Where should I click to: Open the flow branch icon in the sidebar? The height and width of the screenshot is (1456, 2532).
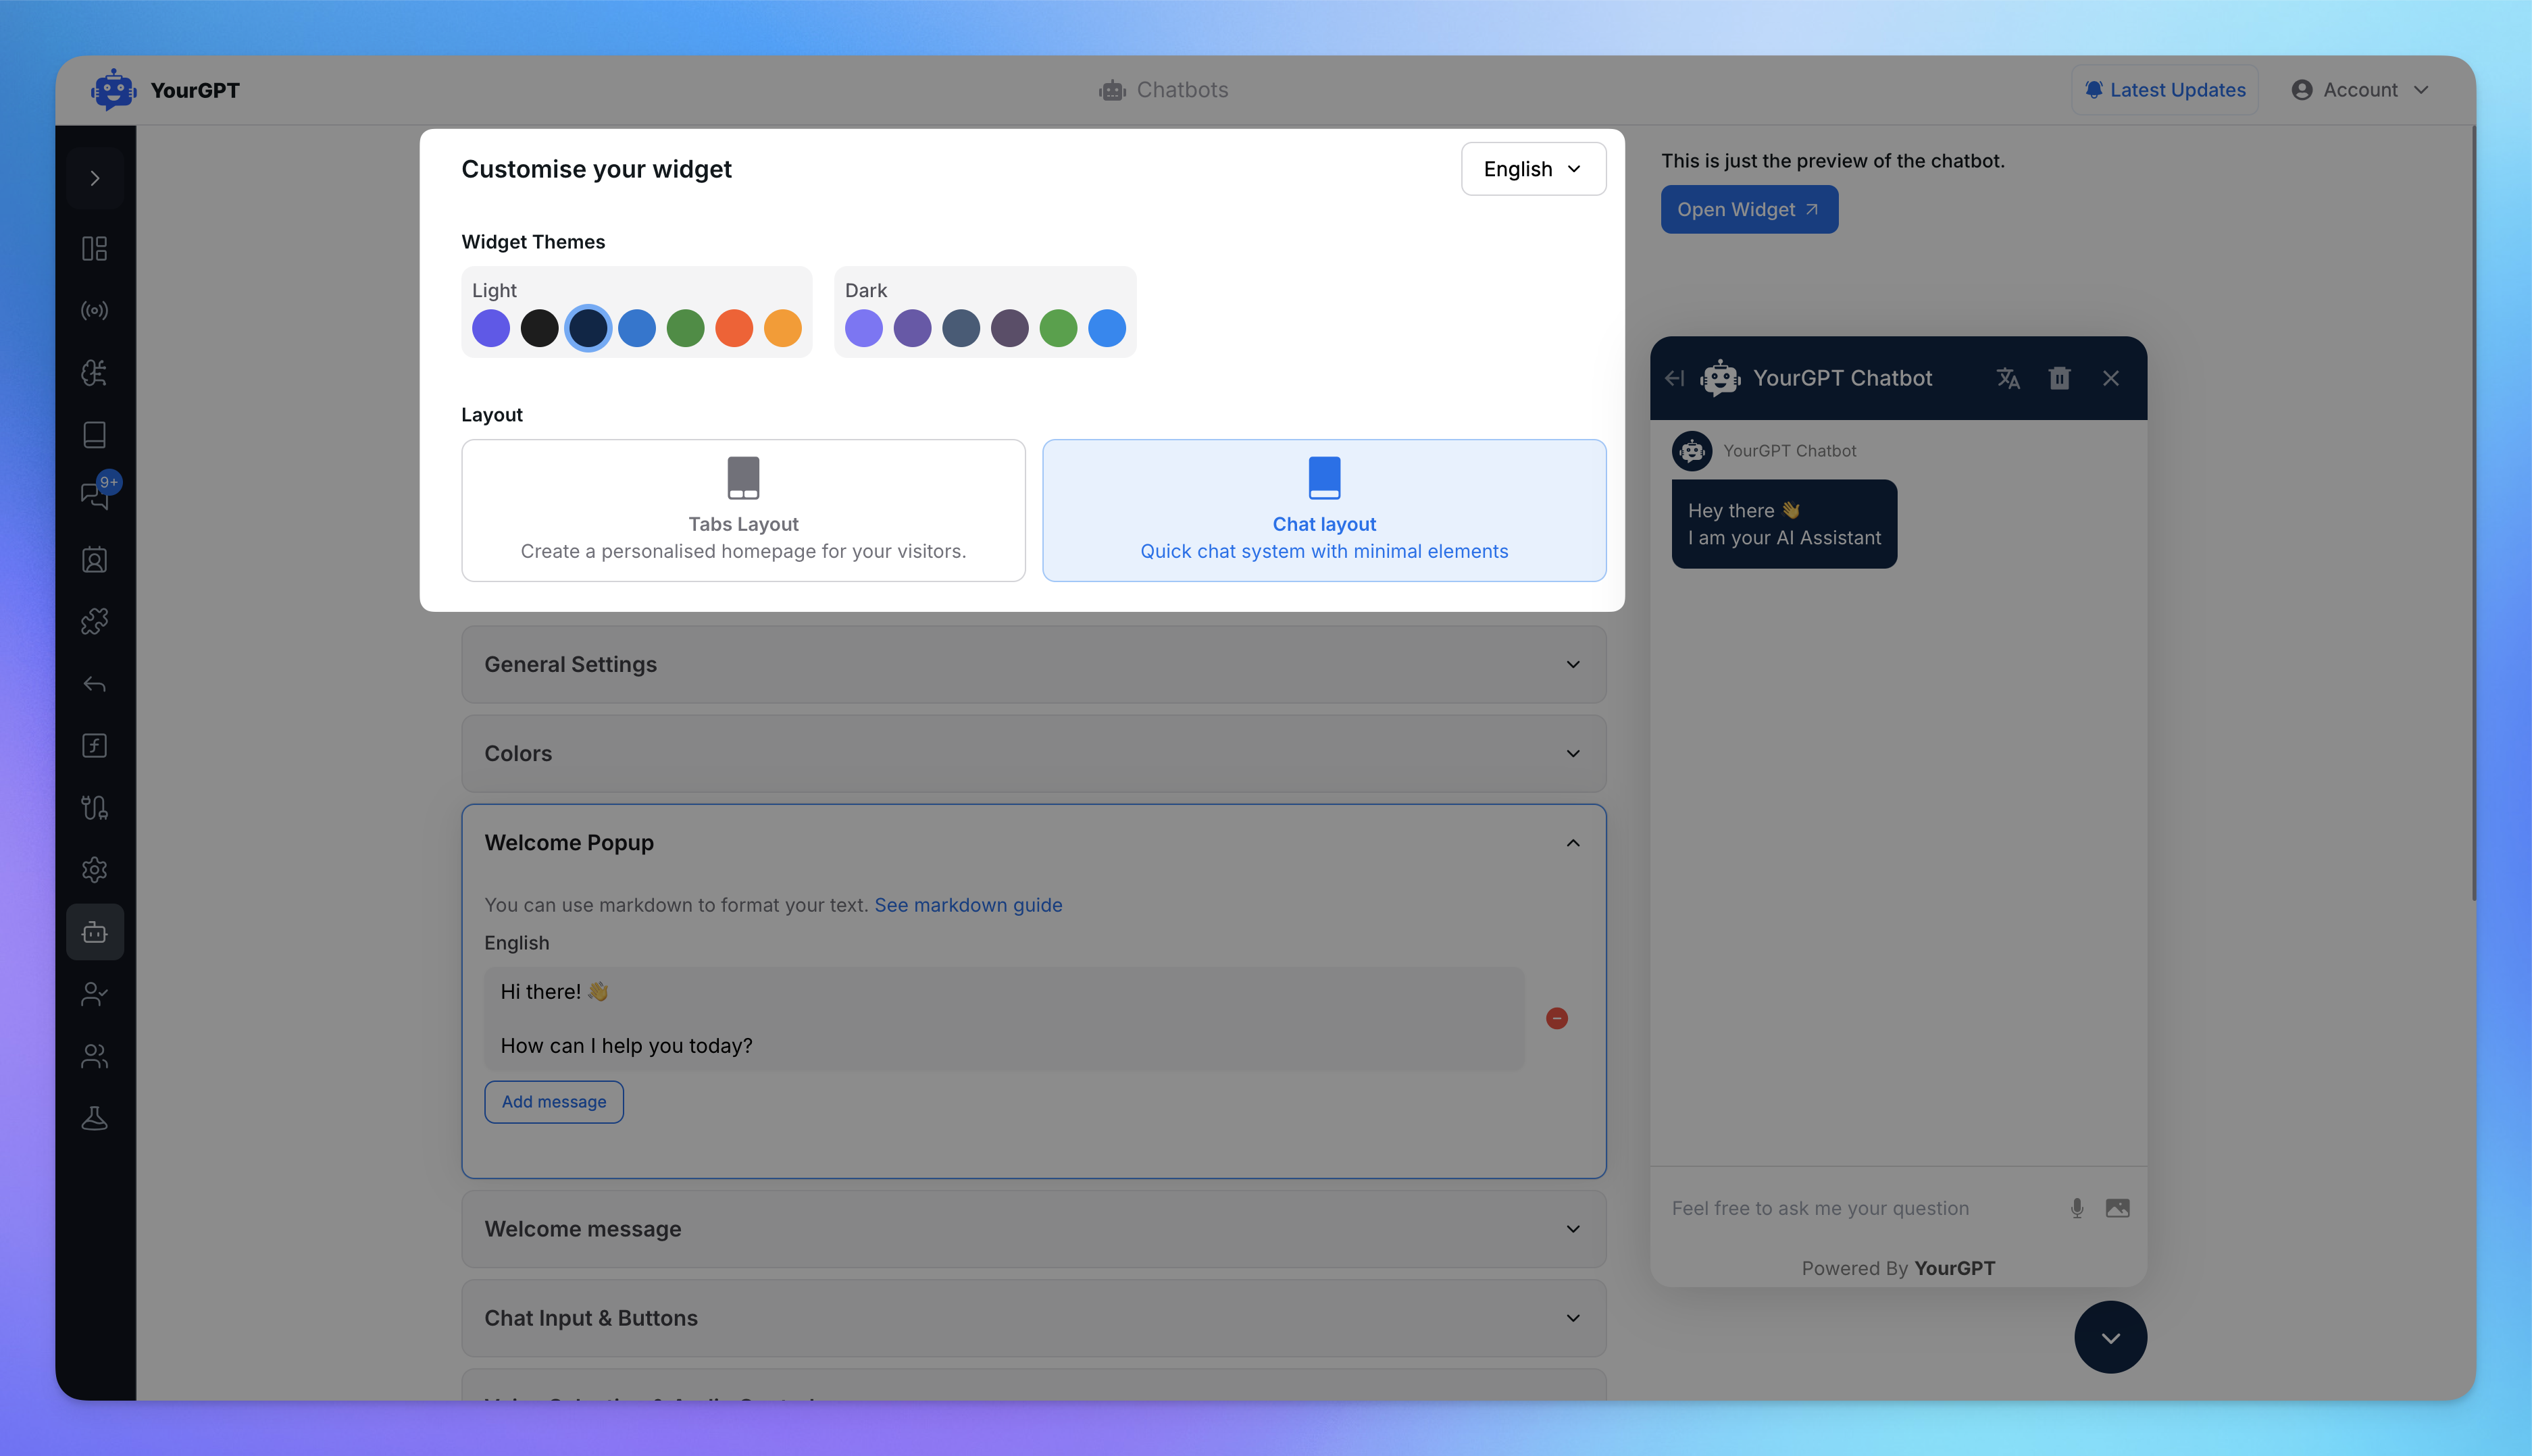(x=95, y=808)
